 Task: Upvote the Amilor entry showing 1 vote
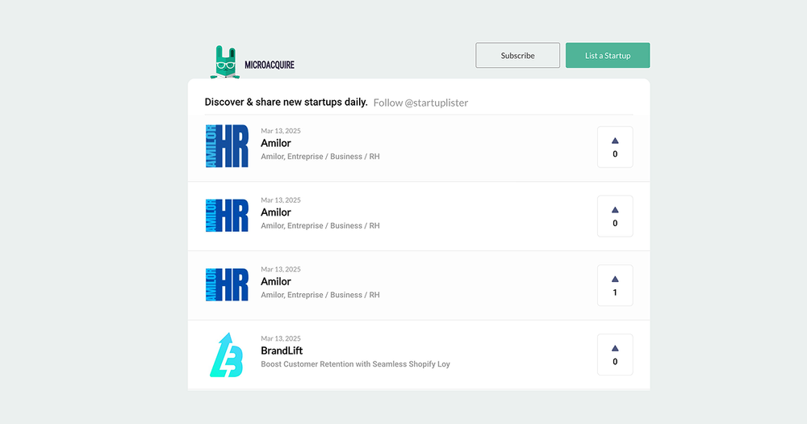(614, 285)
